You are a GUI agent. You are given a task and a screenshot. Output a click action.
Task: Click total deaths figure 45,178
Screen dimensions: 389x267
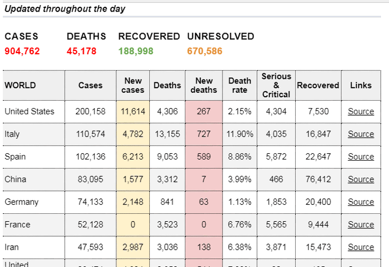tap(81, 51)
